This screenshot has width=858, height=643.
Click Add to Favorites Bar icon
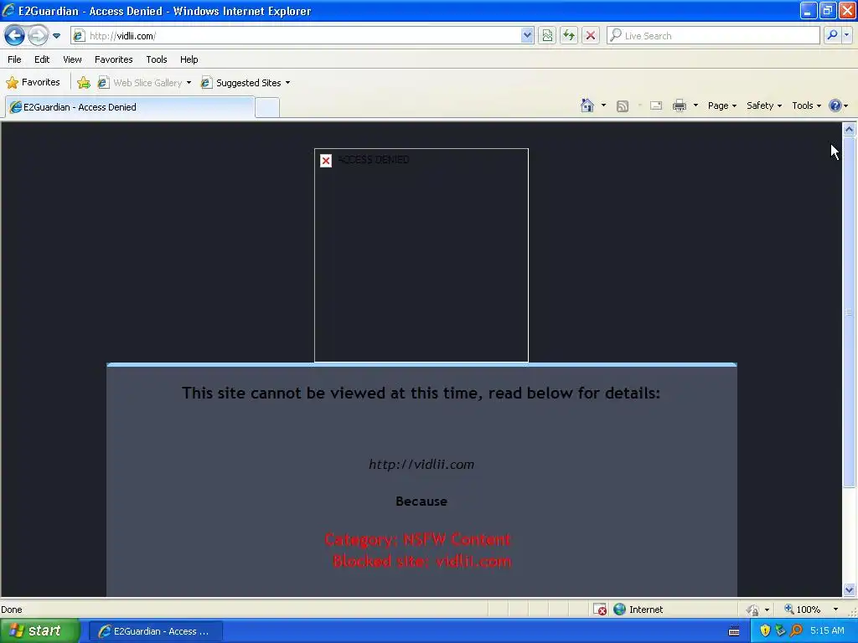(x=83, y=83)
